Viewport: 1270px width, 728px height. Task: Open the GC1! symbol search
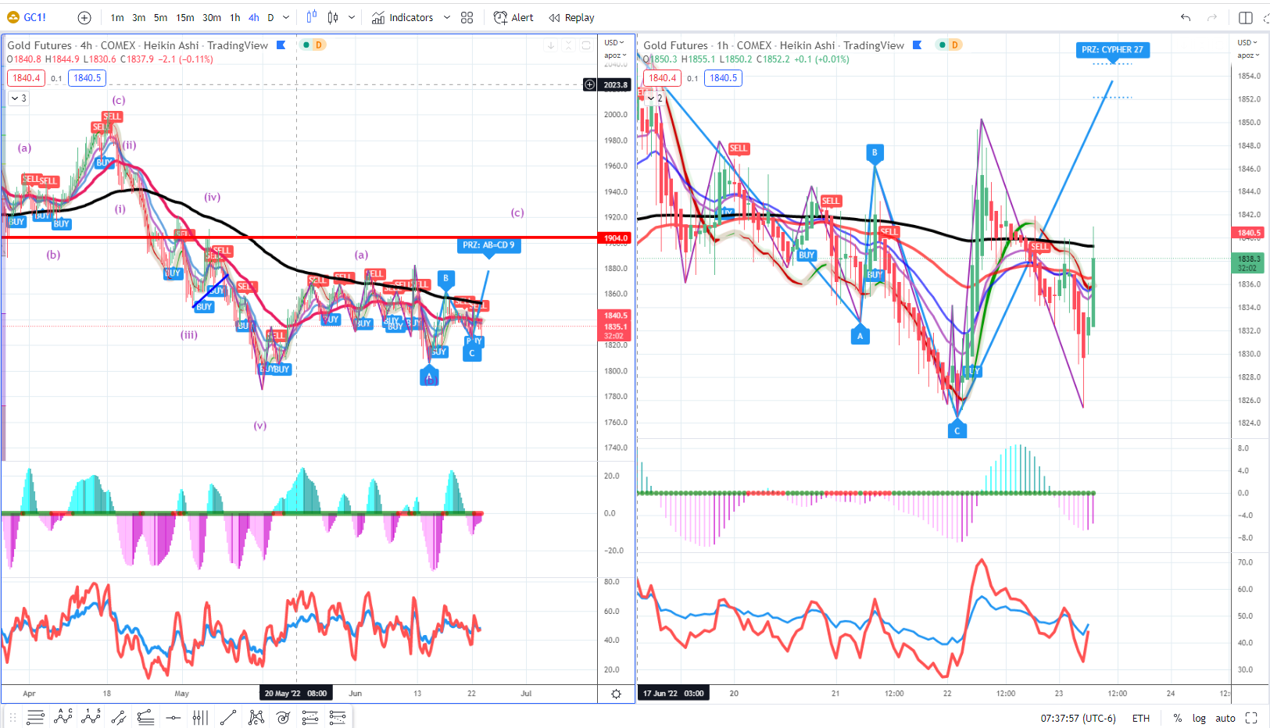pos(27,17)
